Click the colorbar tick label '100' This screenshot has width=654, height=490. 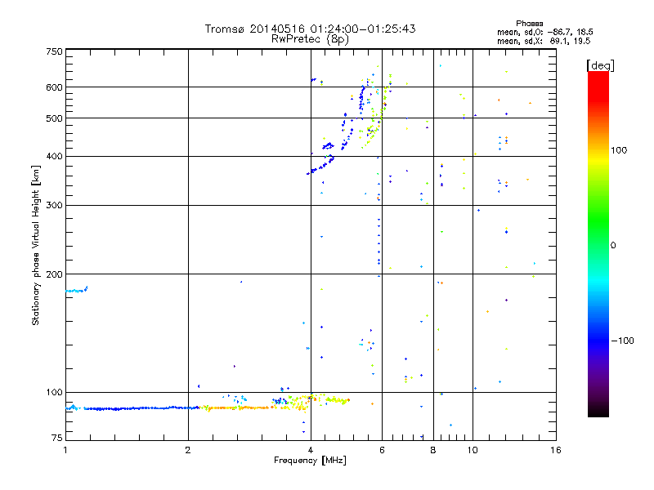(x=619, y=150)
